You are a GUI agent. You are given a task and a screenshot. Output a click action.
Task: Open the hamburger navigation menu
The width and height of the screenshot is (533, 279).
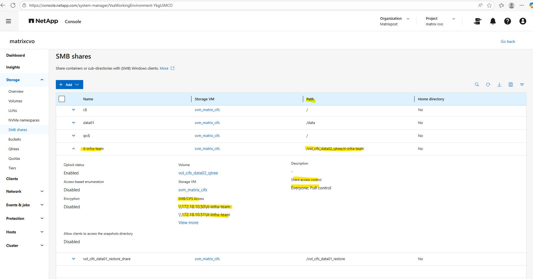[8, 21]
